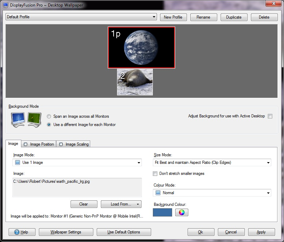Click the blue Background Colour swatch
Screen dimensions: 284x242
point(162,212)
